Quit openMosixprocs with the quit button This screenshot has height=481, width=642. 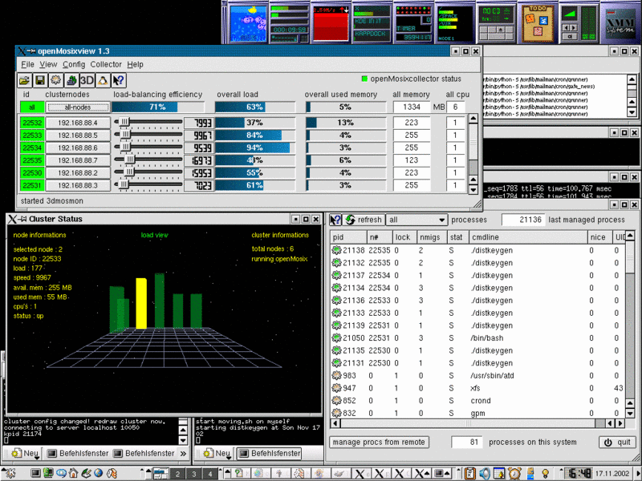tap(616, 442)
